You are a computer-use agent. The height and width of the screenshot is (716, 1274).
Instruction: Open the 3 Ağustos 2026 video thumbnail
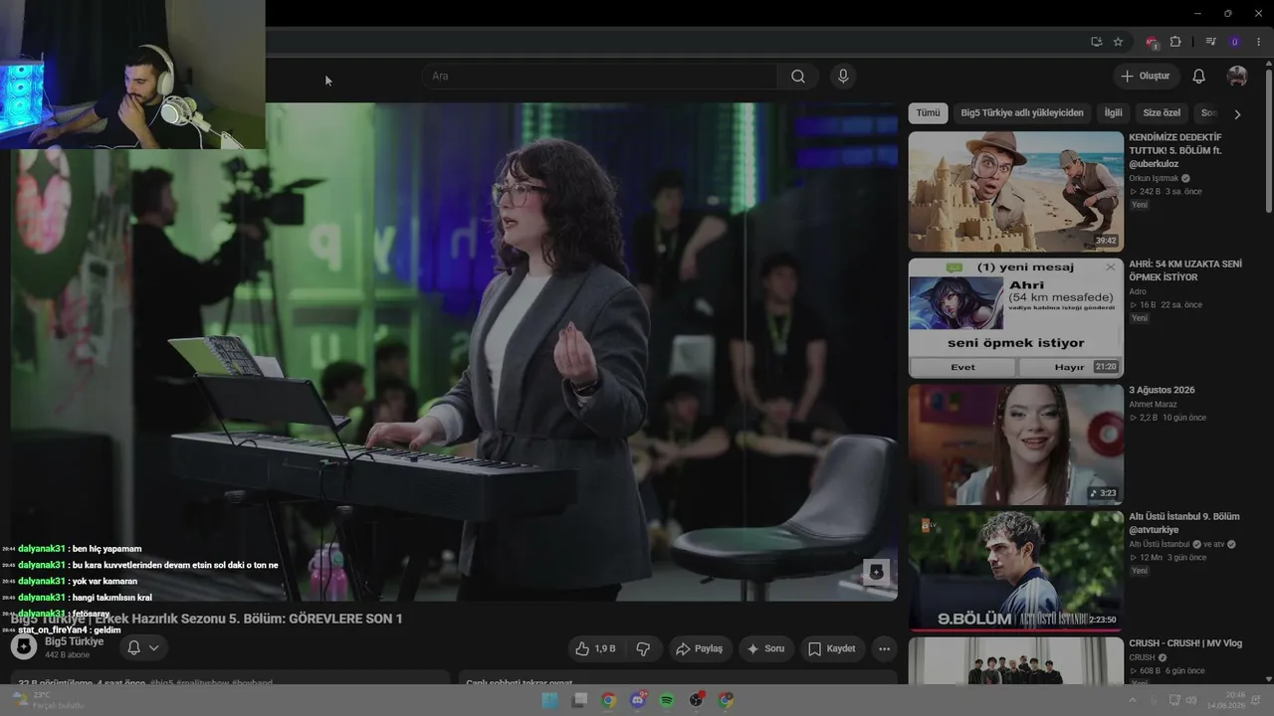point(1015,445)
